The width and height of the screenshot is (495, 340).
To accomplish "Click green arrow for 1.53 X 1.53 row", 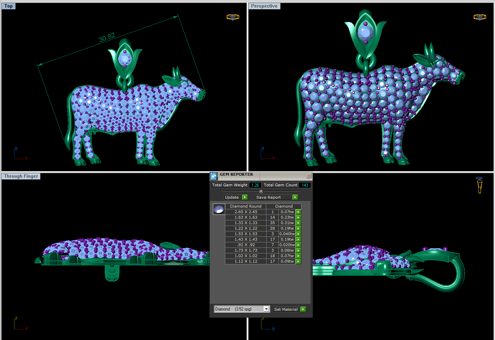I will tap(298, 234).
